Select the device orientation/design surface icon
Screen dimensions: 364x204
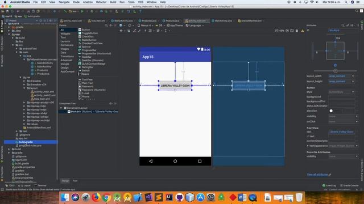coord(121,25)
